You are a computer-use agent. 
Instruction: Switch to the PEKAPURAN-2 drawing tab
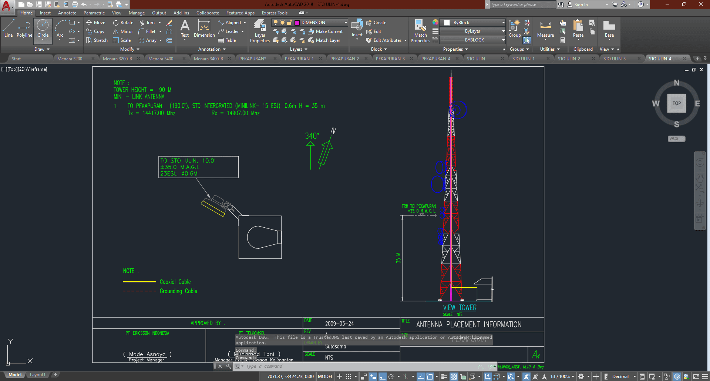(x=344, y=59)
